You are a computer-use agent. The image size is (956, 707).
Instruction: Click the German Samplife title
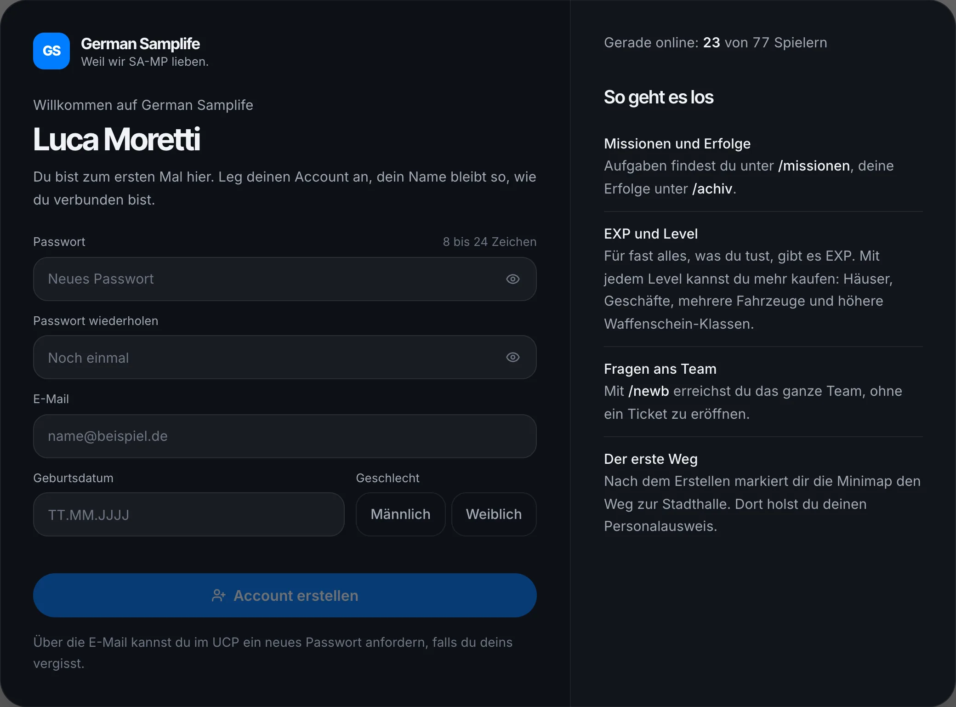pyautogui.click(x=140, y=44)
